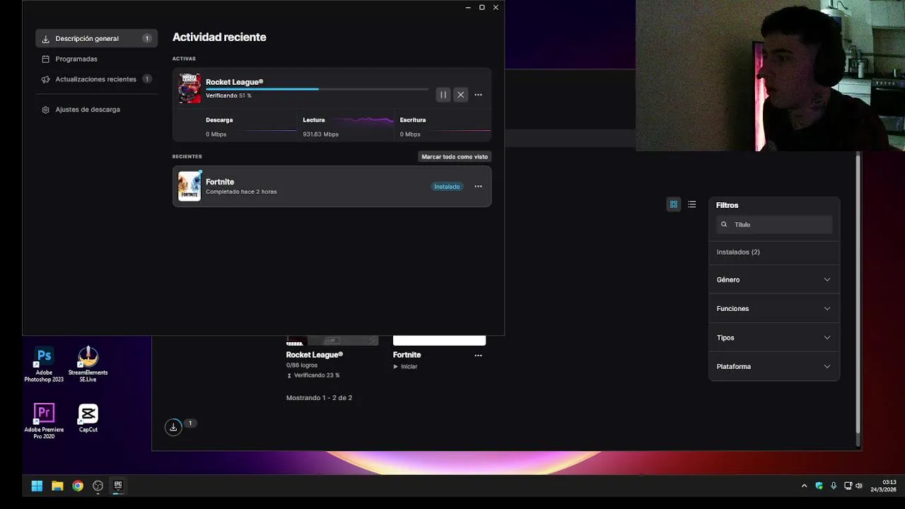Click Epic Games Launcher taskbar icon

pos(118,486)
